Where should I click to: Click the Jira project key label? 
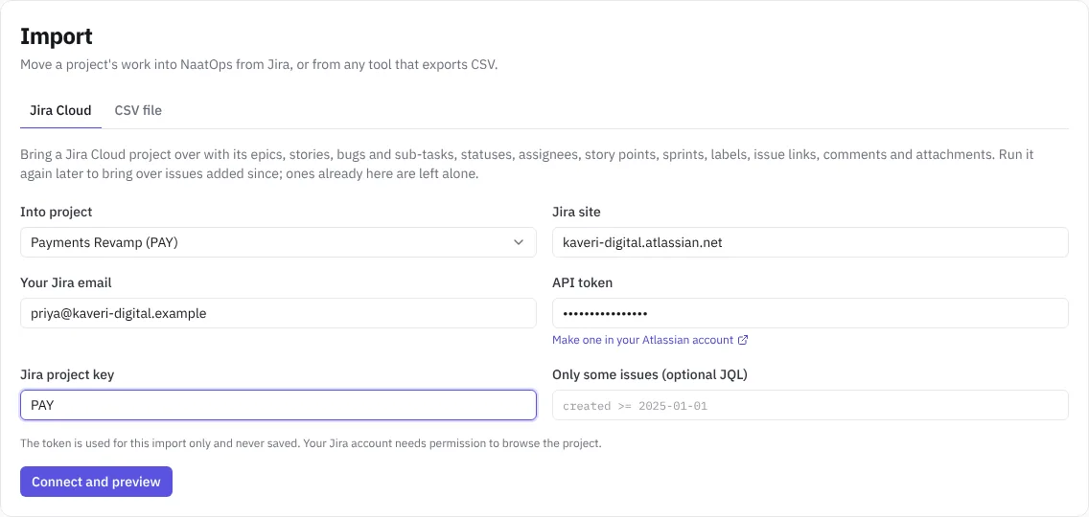click(67, 374)
